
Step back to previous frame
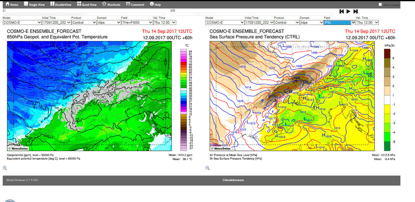pyautogui.click(x=341, y=11)
